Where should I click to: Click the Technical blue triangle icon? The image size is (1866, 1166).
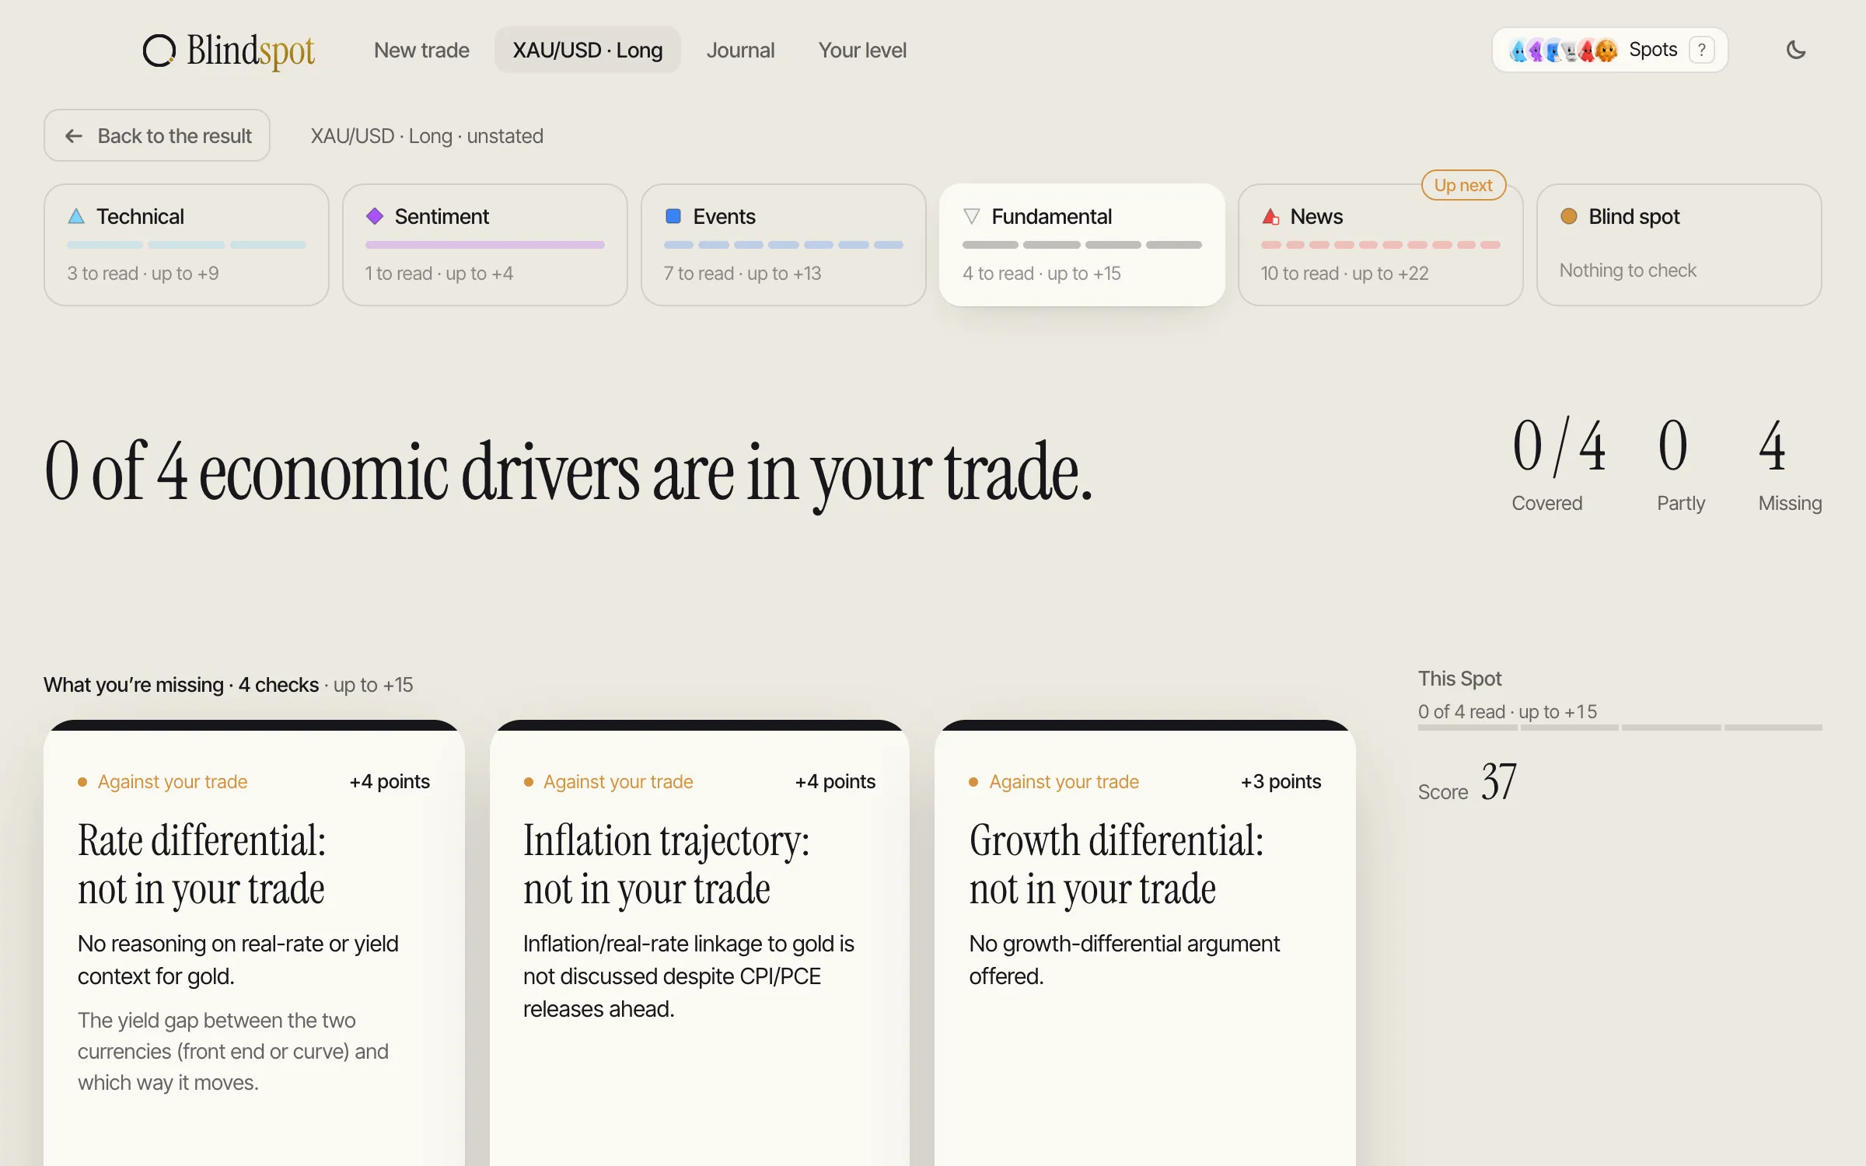(x=76, y=216)
